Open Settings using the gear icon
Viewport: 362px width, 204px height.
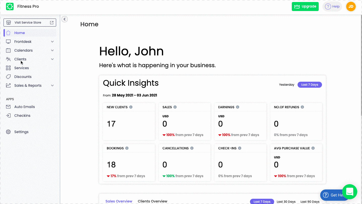click(8, 132)
